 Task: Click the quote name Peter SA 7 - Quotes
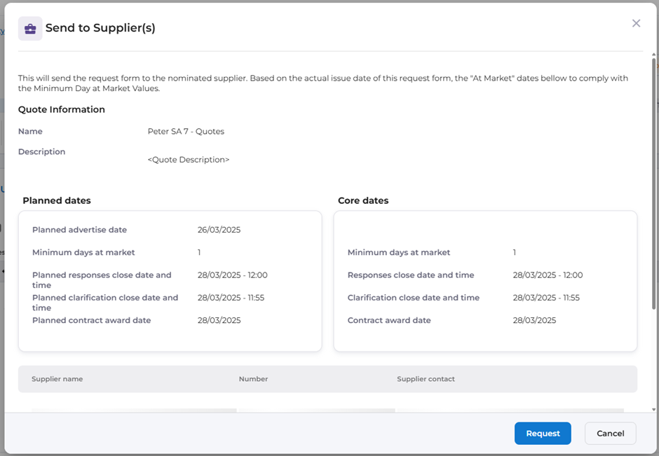(186, 132)
